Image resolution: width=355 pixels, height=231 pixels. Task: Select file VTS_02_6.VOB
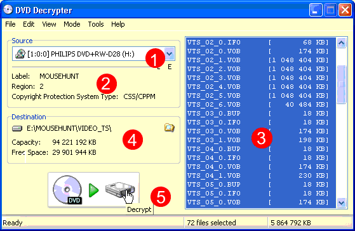click(x=260, y=105)
